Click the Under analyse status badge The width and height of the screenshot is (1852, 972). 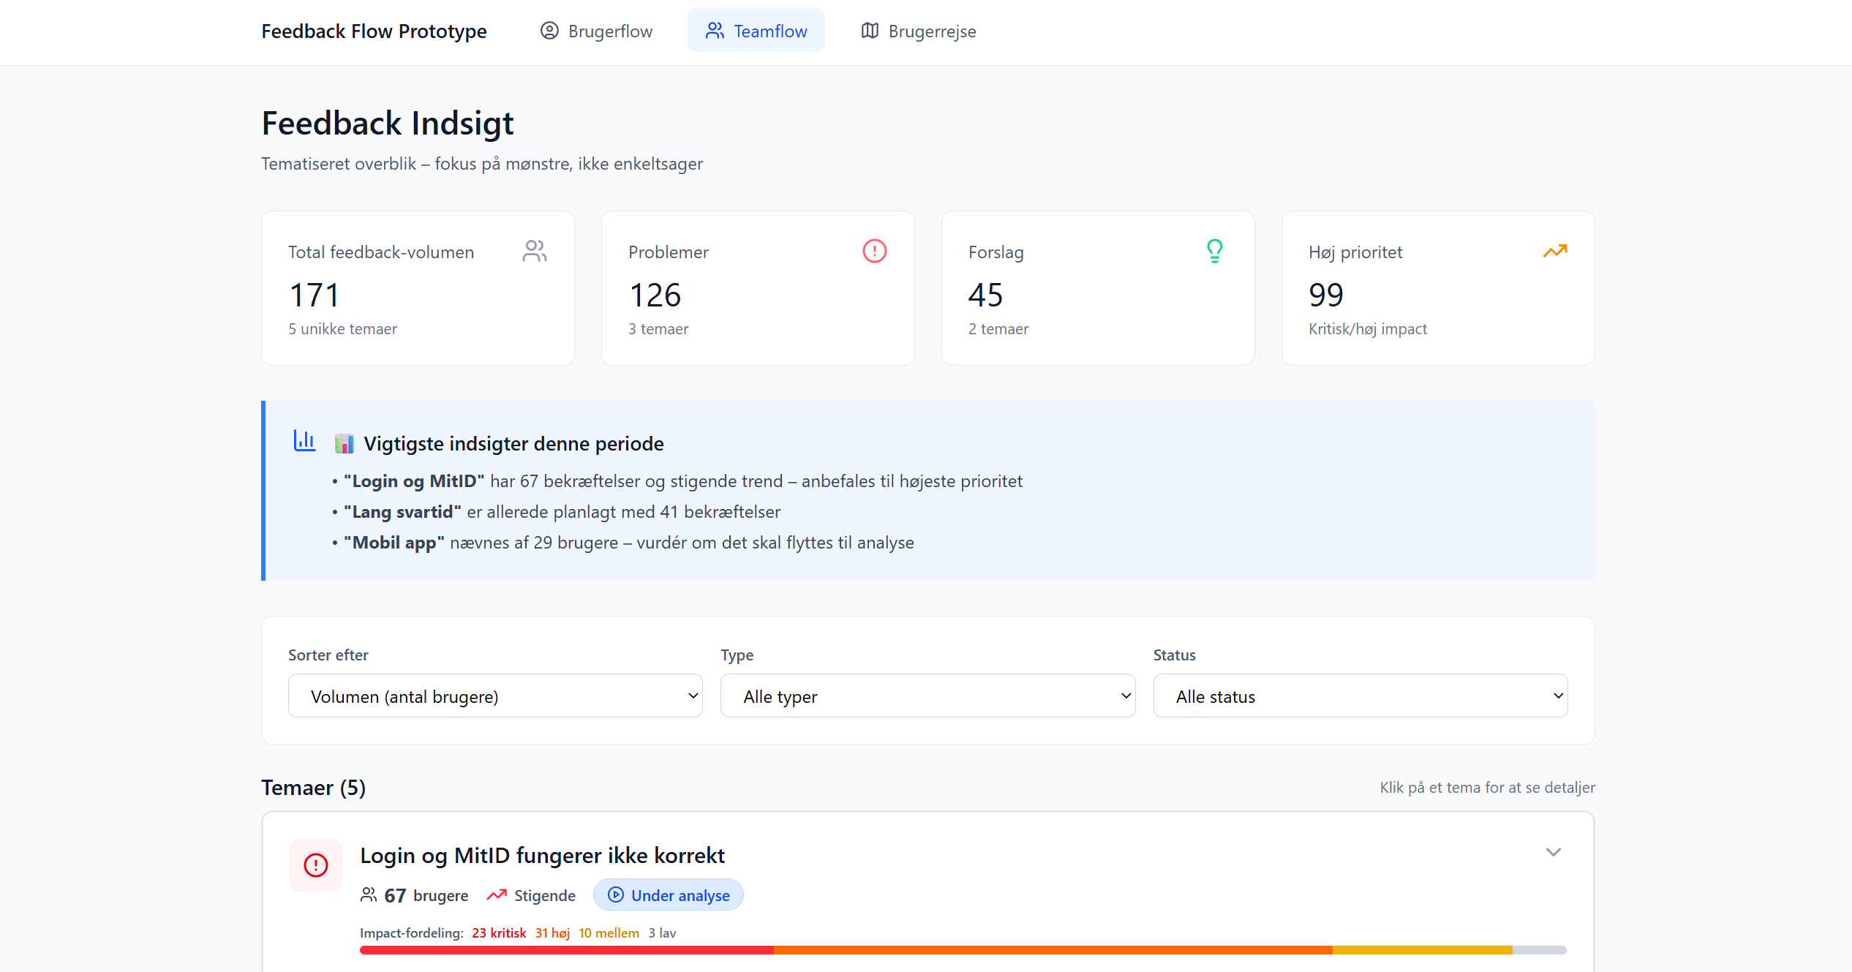pos(669,894)
